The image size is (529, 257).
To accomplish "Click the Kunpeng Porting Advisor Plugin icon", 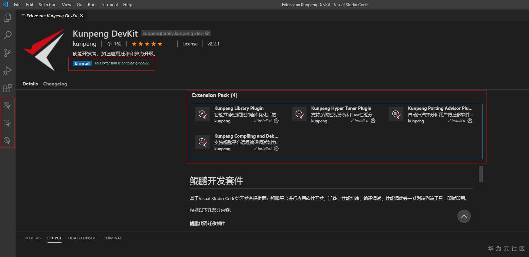I will pyautogui.click(x=396, y=114).
